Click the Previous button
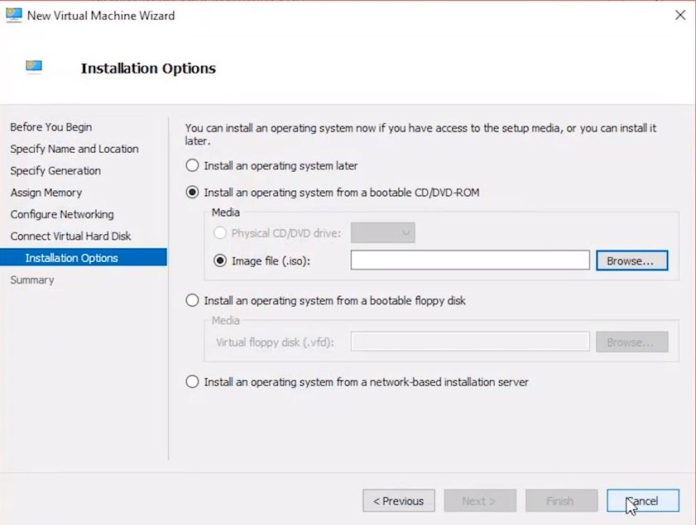Image resolution: width=696 pixels, height=525 pixels. [398, 500]
